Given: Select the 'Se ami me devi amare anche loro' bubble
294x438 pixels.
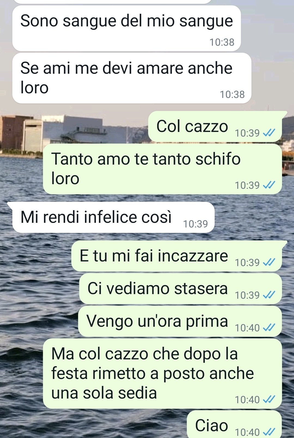Looking at the screenshot, I should click(132, 78).
